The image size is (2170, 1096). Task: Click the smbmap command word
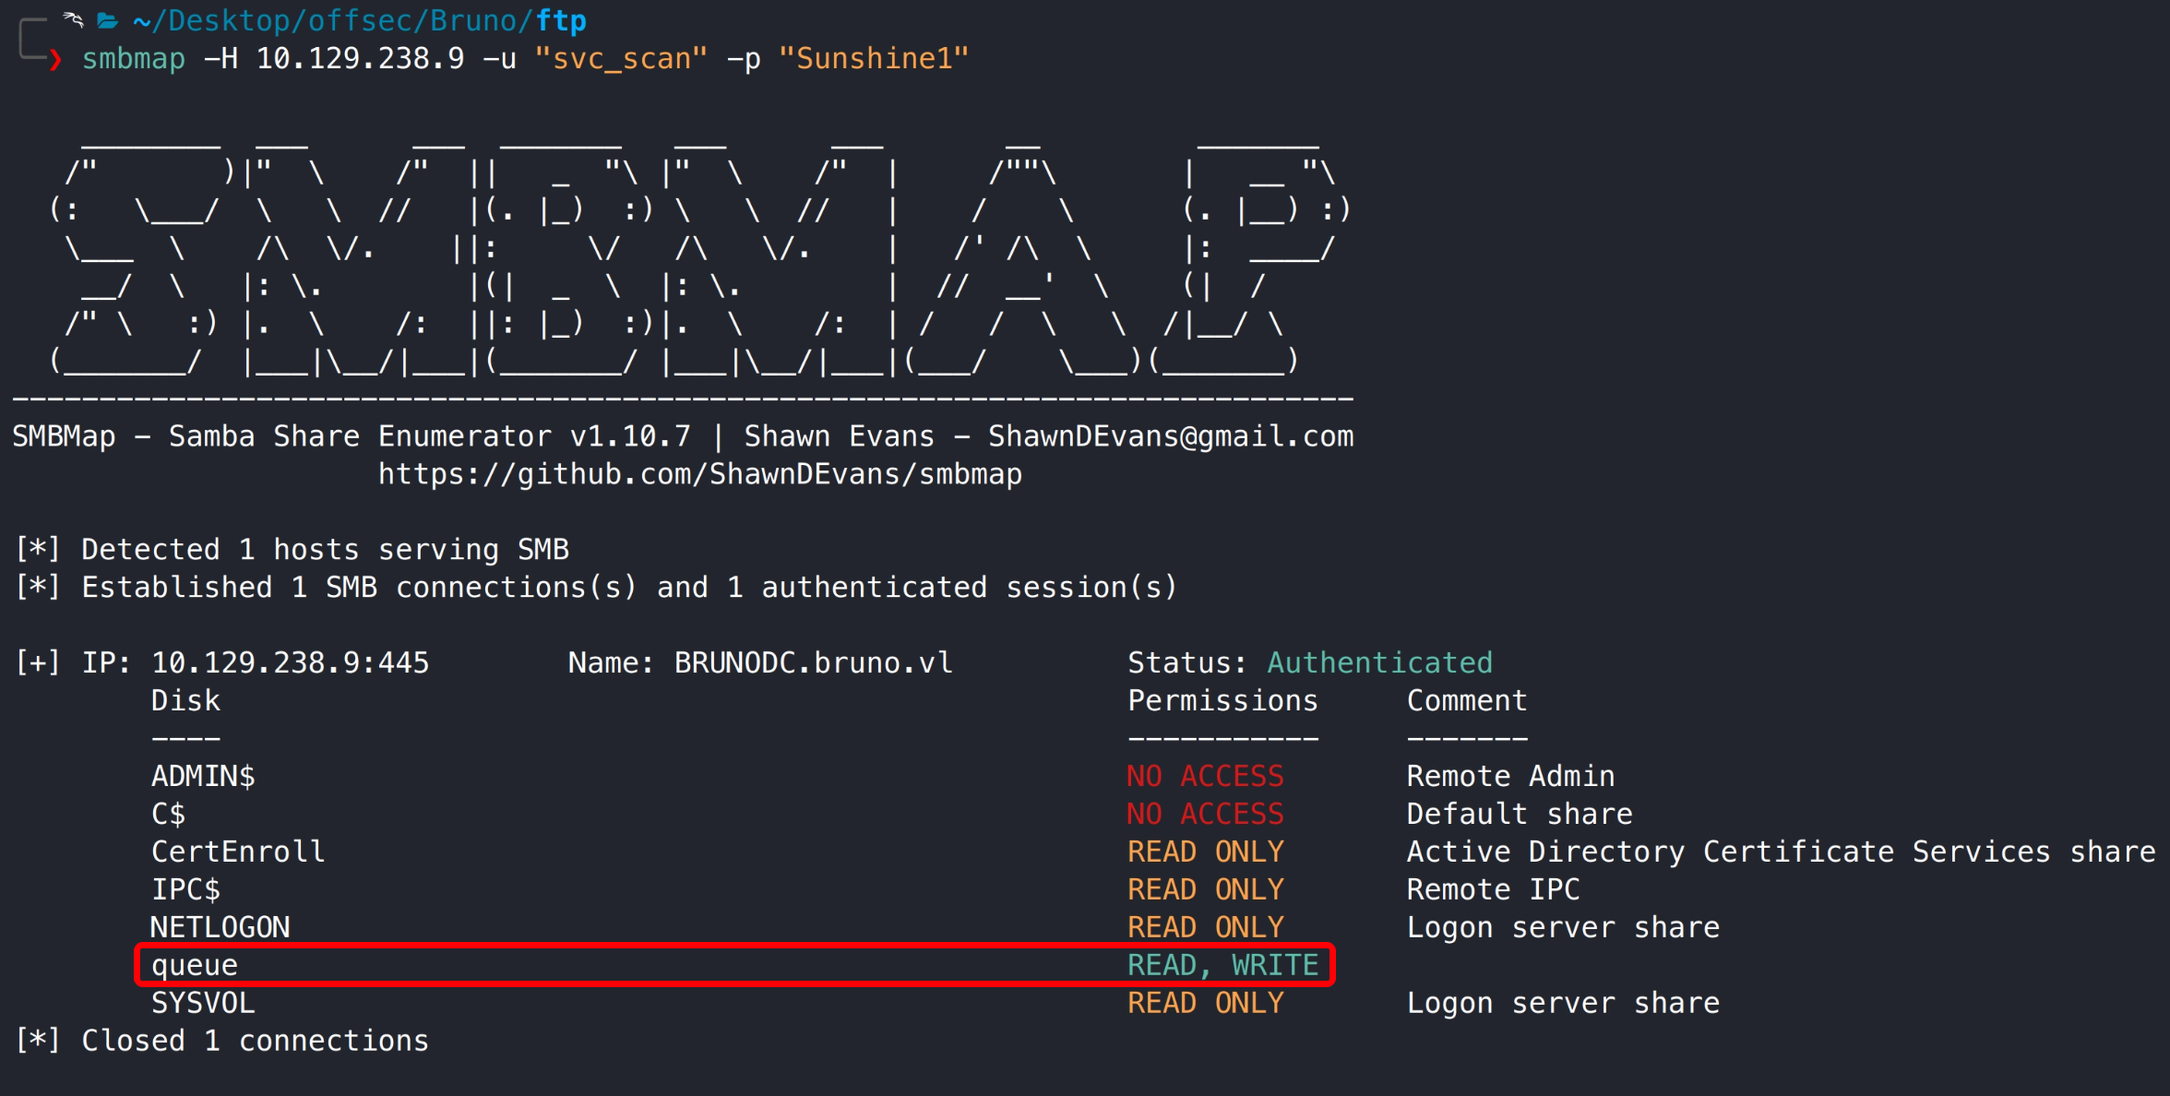click(134, 59)
